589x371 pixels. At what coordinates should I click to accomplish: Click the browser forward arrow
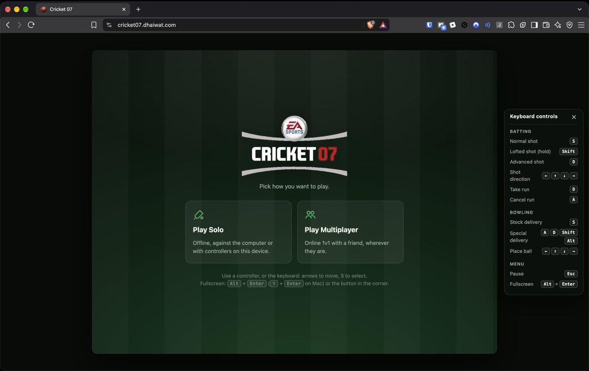coord(19,25)
